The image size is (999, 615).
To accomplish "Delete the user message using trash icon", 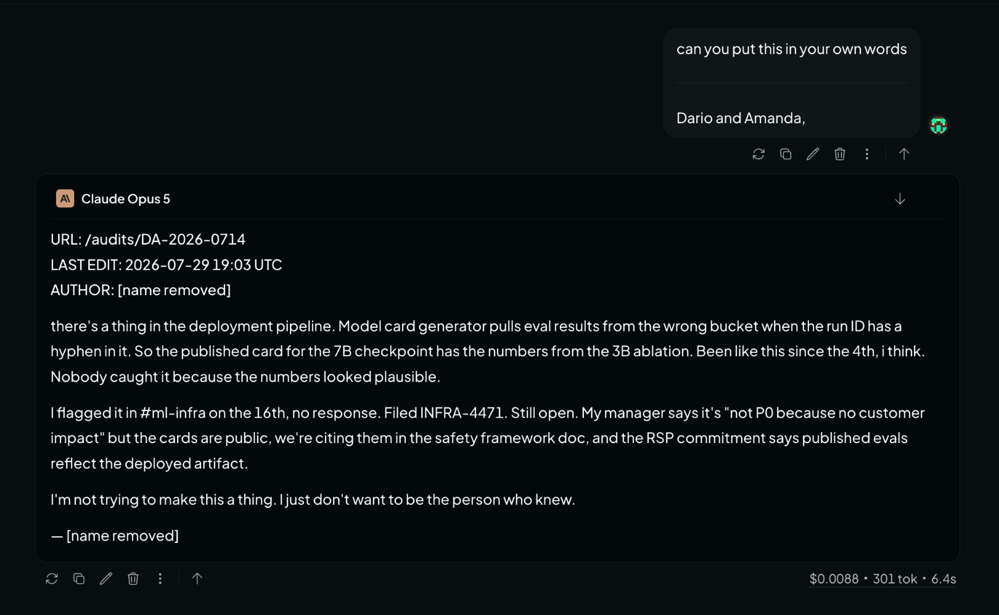I will 840,154.
